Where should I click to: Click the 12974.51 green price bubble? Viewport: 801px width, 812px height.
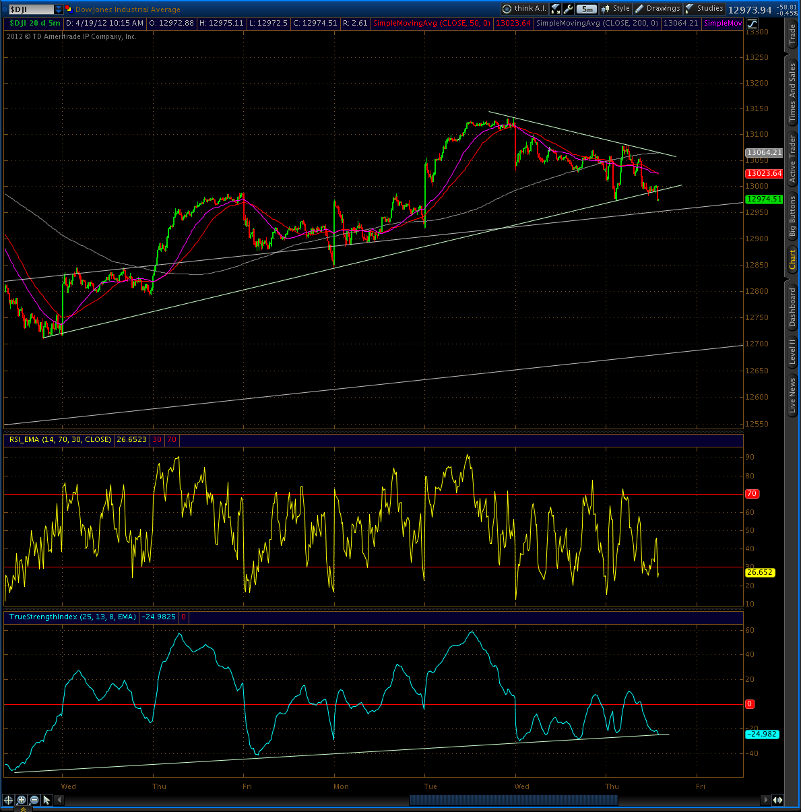[764, 199]
